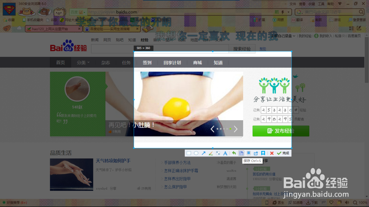This screenshot has height=207, width=369.
Task: Open the 截图 screenshot tool
Action: pyautogui.click(x=316, y=20)
